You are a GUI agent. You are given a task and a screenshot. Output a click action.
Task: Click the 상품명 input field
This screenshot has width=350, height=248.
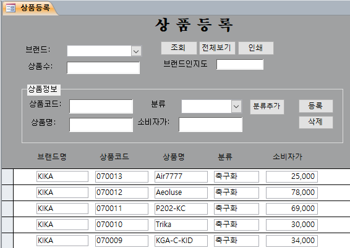pos(101,125)
